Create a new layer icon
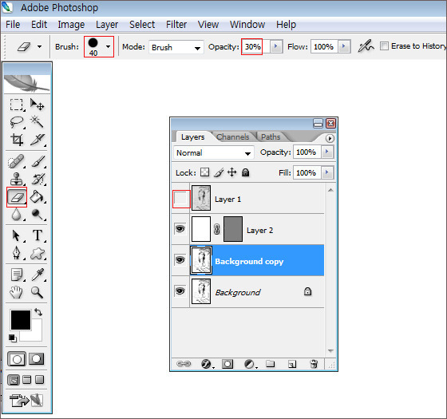 point(292,364)
